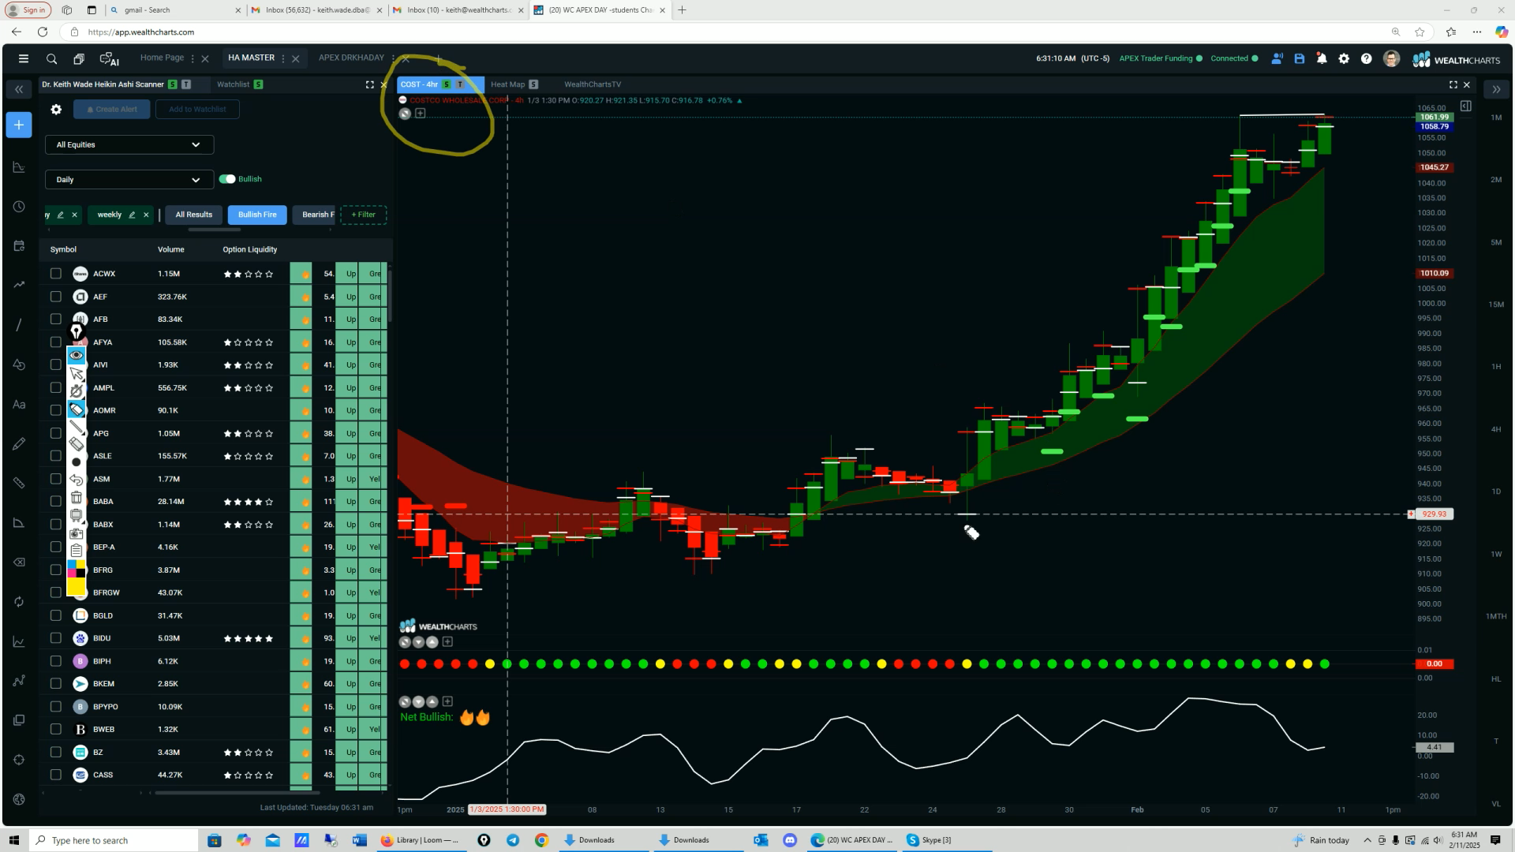This screenshot has height=852, width=1515.
Task: Add indicator to main chart plus icon
Action: point(421,114)
